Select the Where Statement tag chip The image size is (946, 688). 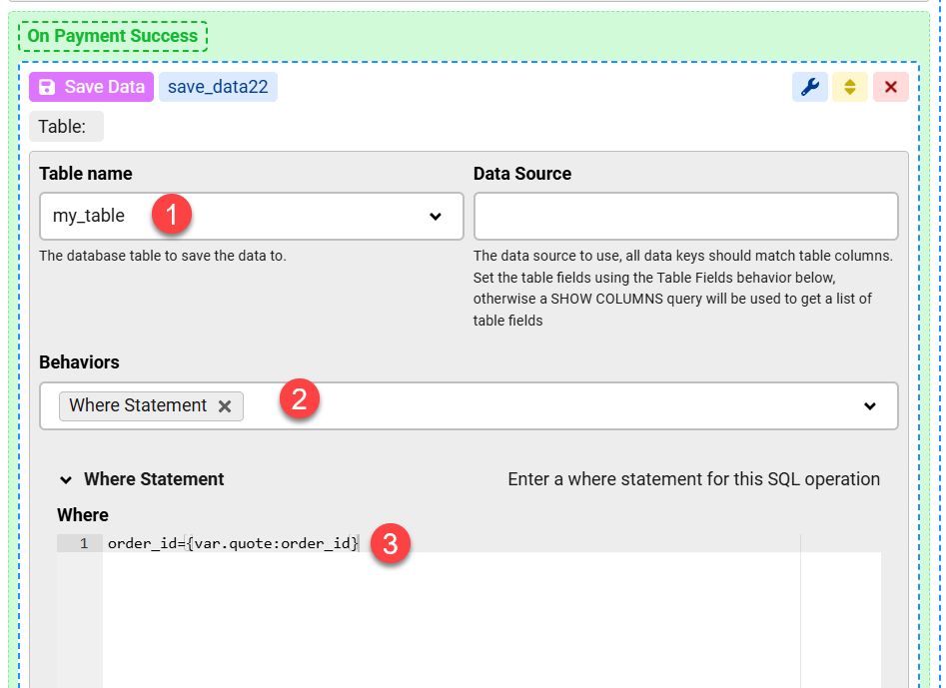(x=138, y=406)
